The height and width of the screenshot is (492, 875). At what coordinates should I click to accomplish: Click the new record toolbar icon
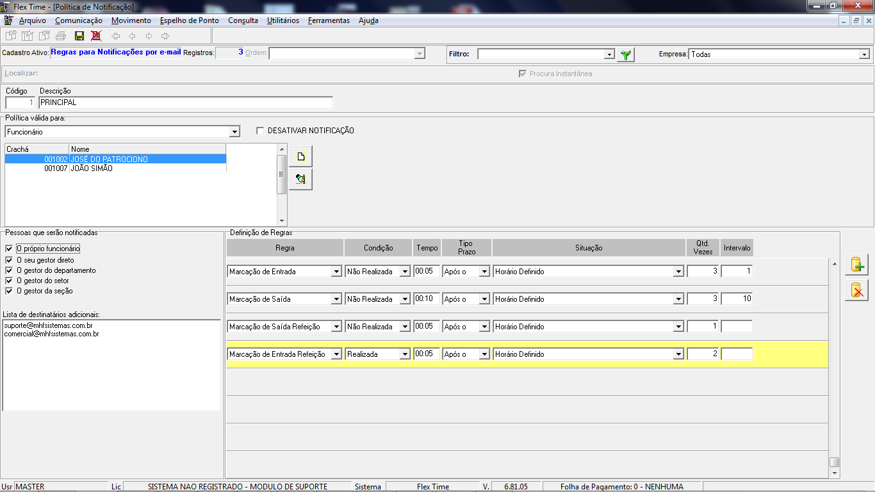(x=11, y=36)
